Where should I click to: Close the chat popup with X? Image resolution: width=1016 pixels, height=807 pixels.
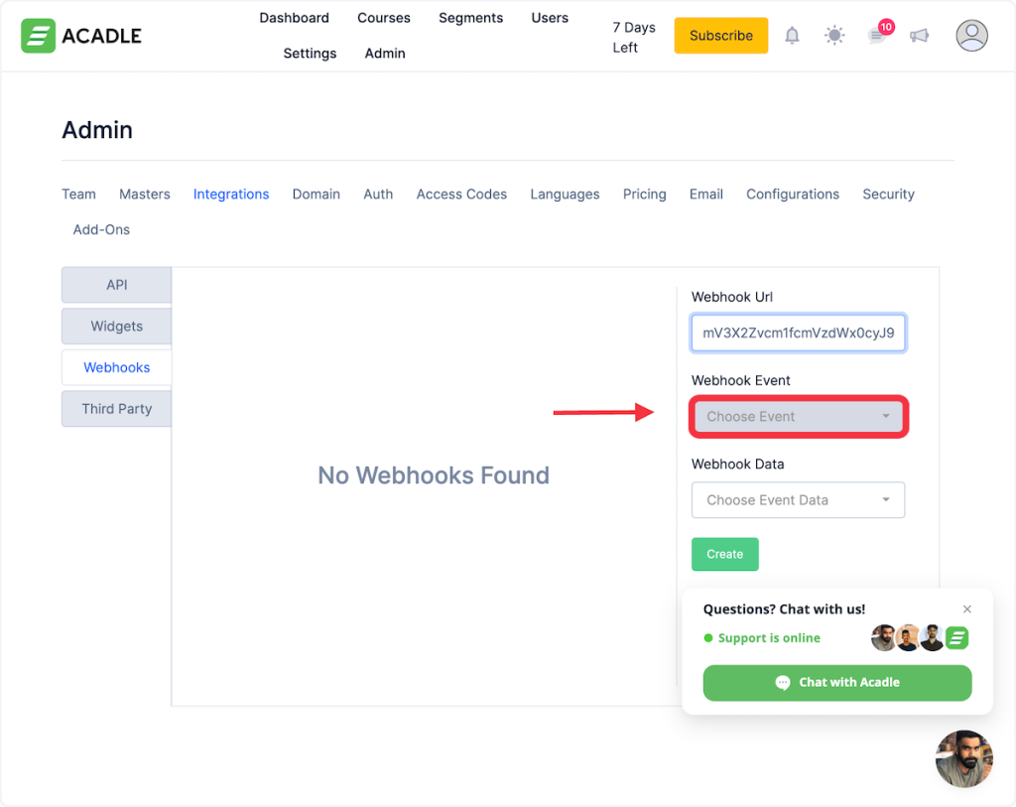(x=967, y=609)
